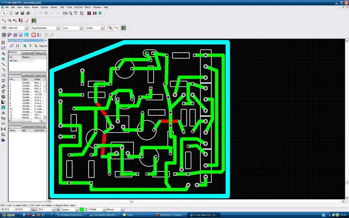This screenshot has width=349, height=218.
Task: Select the Place Arc tool
Action: click(3, 70)
